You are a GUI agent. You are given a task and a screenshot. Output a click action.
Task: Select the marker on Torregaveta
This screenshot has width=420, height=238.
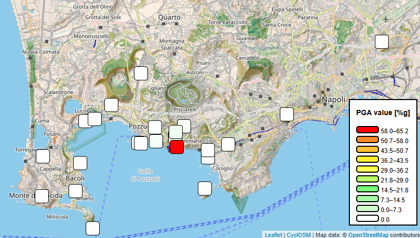tap(43, 156)
